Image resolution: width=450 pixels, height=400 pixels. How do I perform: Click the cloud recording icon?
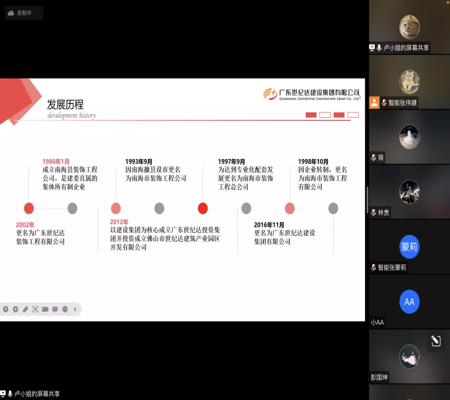11,13
